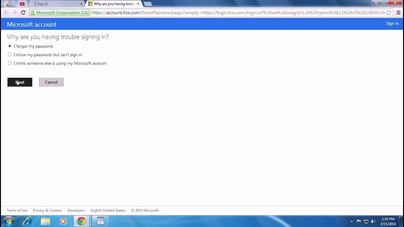The height and width of the screenshot is (227, 404).
Task: Click the Action Center flag icon
Action: coord(359,221)
